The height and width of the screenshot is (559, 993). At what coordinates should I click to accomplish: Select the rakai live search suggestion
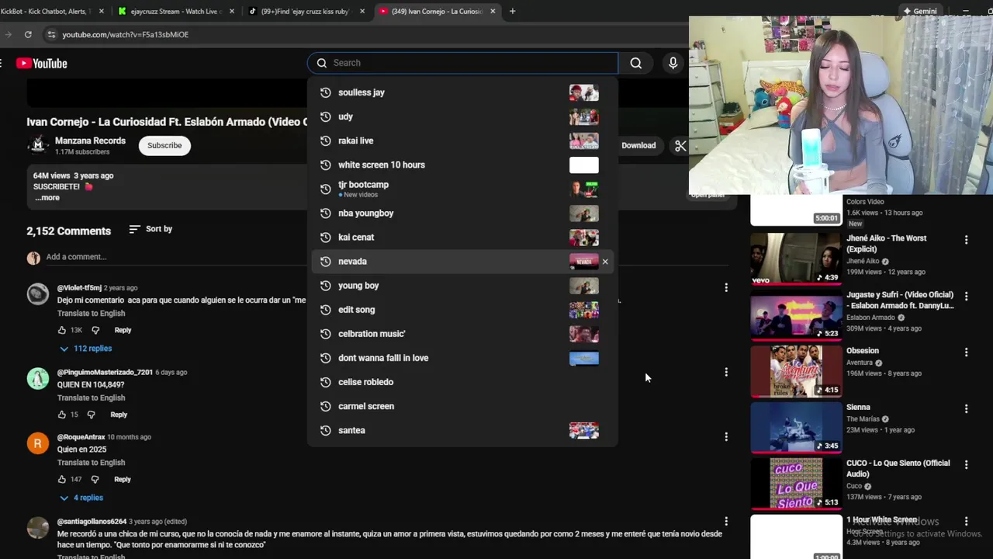463,141
